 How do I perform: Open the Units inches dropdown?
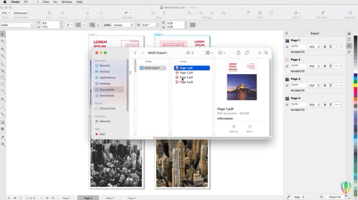click(x=123, y=25)
